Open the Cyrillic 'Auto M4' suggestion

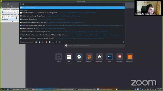click(x=72, y=38)
